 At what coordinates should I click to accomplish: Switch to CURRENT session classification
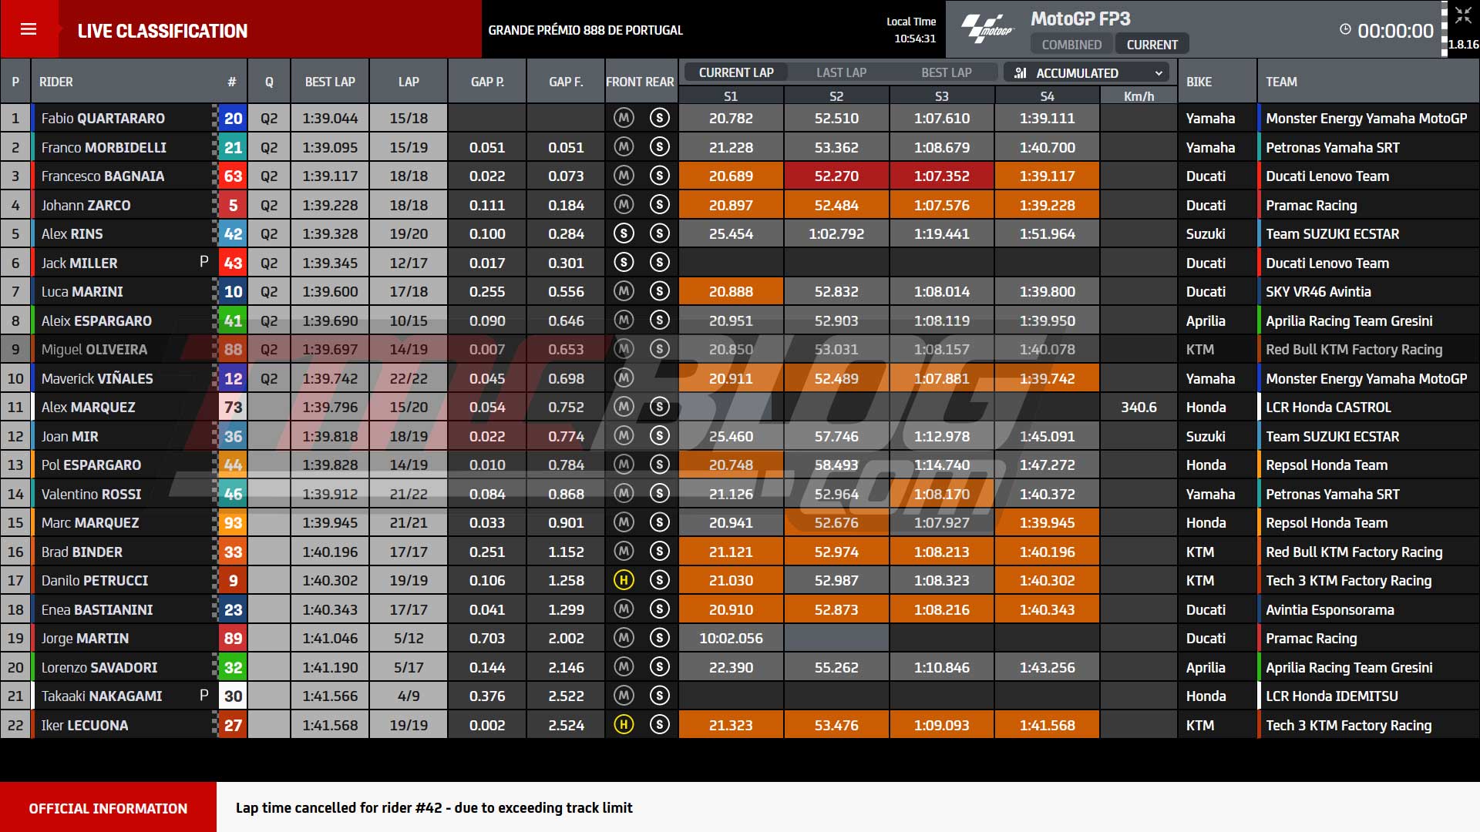tap(1152, 45)
